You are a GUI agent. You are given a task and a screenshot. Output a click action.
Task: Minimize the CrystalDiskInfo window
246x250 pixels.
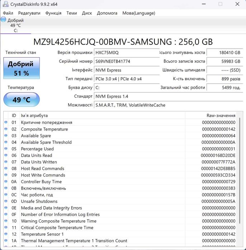204,4
